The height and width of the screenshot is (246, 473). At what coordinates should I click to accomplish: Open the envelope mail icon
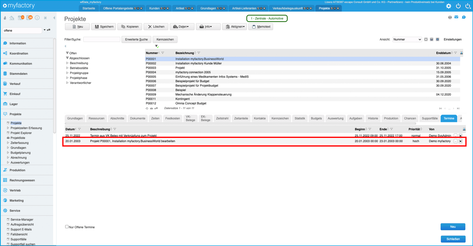tap(456, 17)
